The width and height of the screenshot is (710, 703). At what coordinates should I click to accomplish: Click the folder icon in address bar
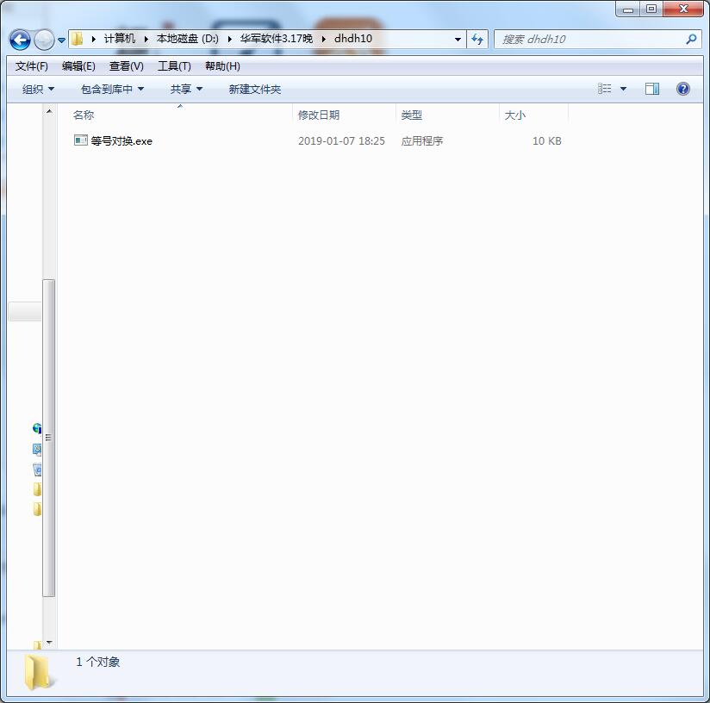click(x=78, y=39)
